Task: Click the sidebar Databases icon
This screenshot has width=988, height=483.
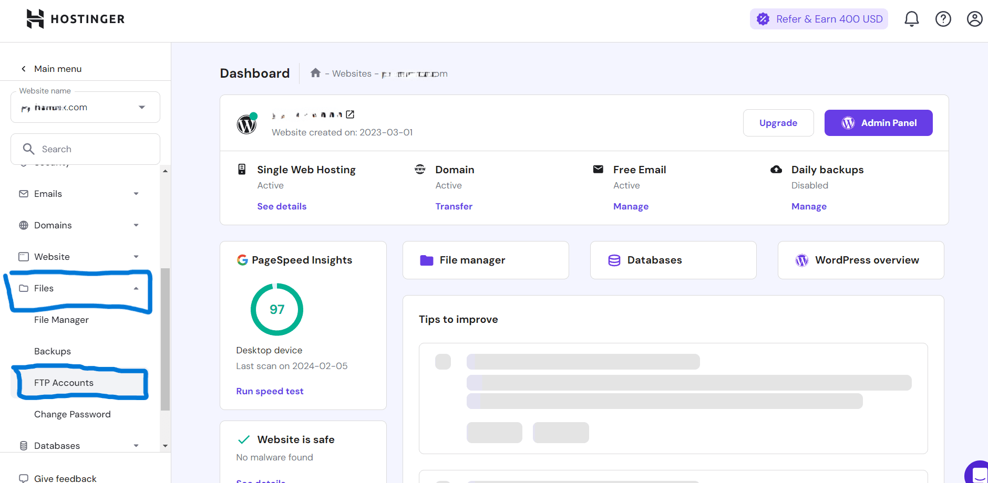Action: 24,446
